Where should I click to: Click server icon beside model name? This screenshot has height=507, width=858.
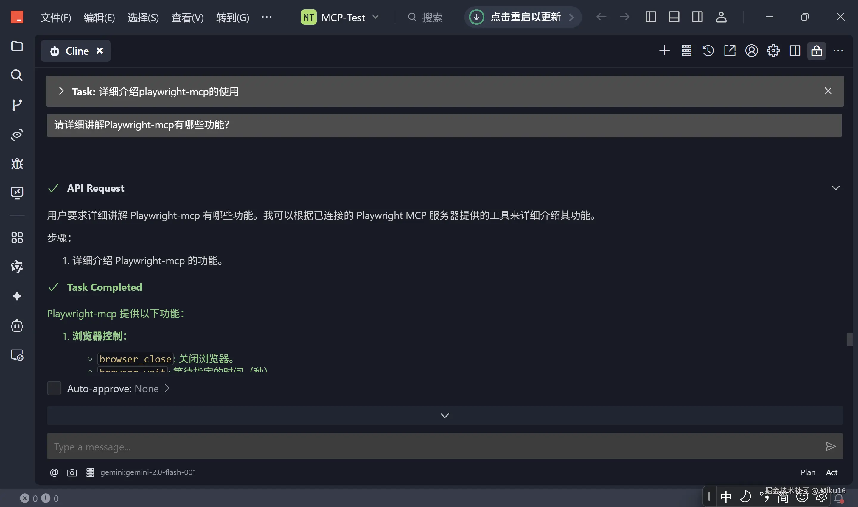(x=90, y=472)
